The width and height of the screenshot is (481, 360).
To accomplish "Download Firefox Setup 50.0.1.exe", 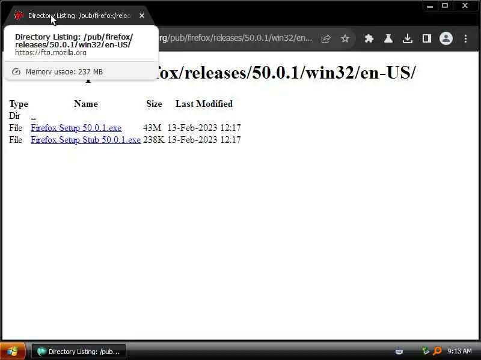I will click(76, 128).
